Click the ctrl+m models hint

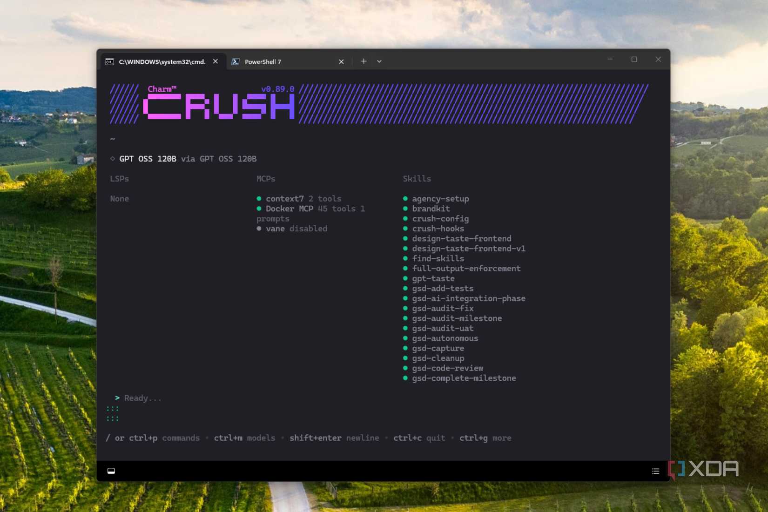coord(244,438)
